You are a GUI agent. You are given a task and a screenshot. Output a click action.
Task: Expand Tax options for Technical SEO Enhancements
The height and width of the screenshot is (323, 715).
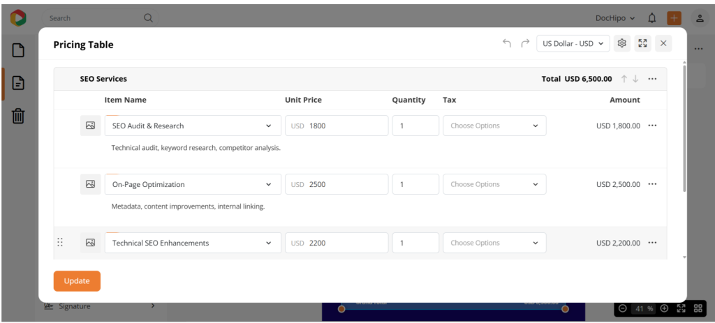pyautogui.click(x=494, y=243)
